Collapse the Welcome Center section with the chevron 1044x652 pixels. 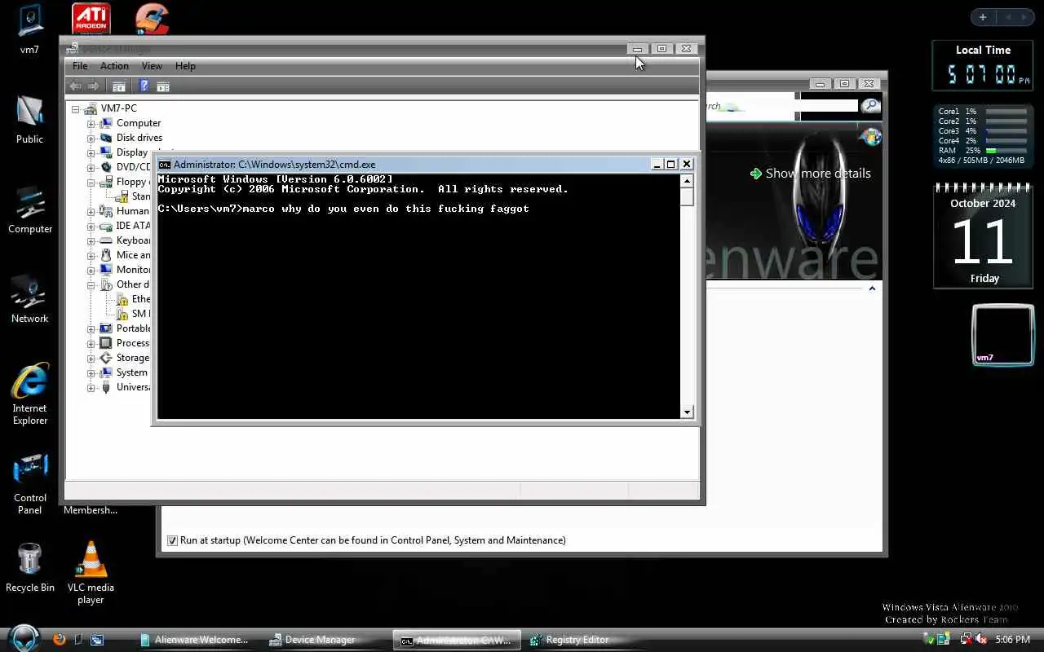tap(872, 289)
